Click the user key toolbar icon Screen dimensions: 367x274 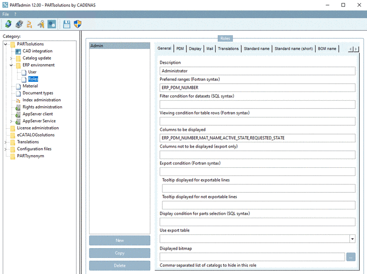(41, 24)
